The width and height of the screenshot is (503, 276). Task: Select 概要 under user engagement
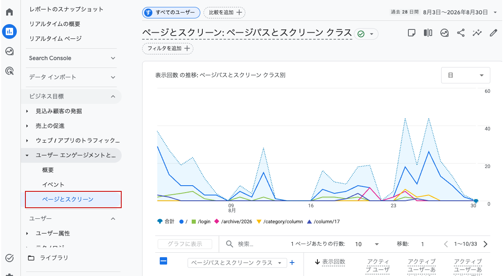click(48, 170)
